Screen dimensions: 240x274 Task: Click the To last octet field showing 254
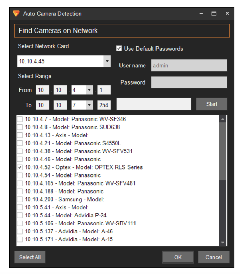104,105
